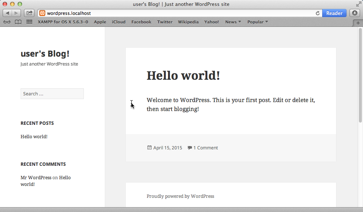
Task: Click the Reader button
Action: 334,13
